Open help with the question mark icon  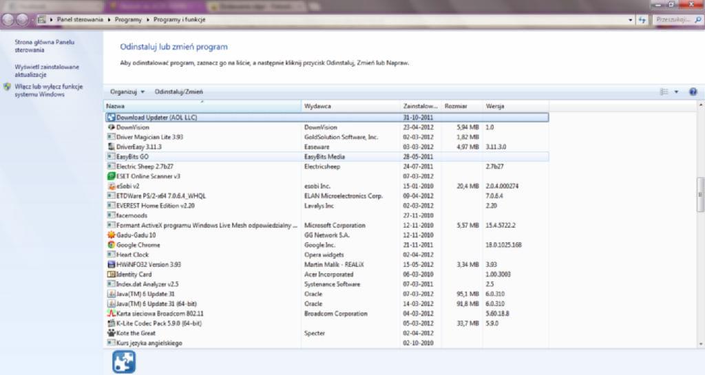(693, 92)
